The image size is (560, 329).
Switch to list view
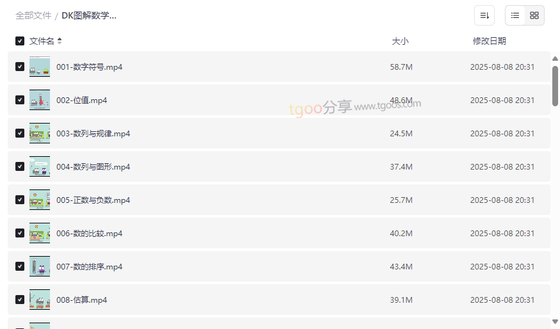pyautogui.click(x=515, y=15)
